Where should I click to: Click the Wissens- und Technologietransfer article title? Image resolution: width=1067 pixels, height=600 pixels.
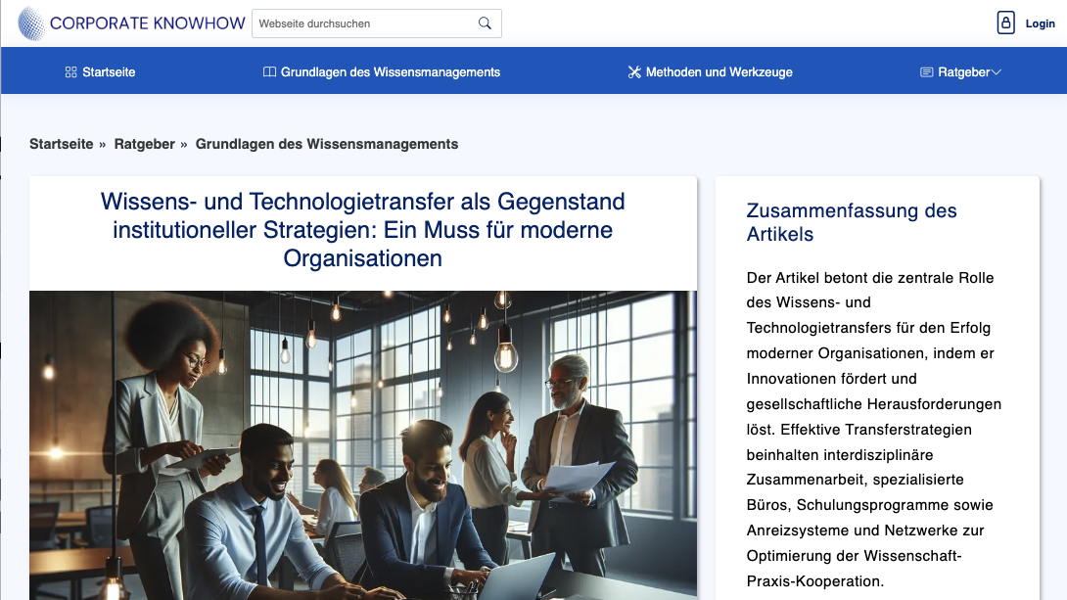tap(362, 230)
